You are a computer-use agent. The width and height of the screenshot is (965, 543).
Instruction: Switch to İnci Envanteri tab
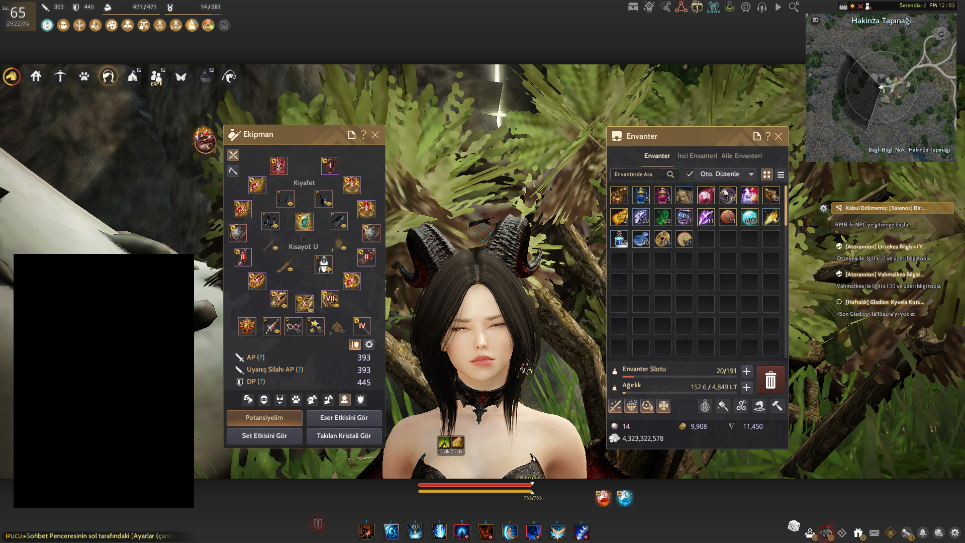(x=697, y=156)
